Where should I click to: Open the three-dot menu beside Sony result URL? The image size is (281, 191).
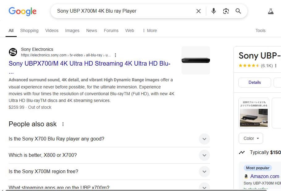click(115, 55)
